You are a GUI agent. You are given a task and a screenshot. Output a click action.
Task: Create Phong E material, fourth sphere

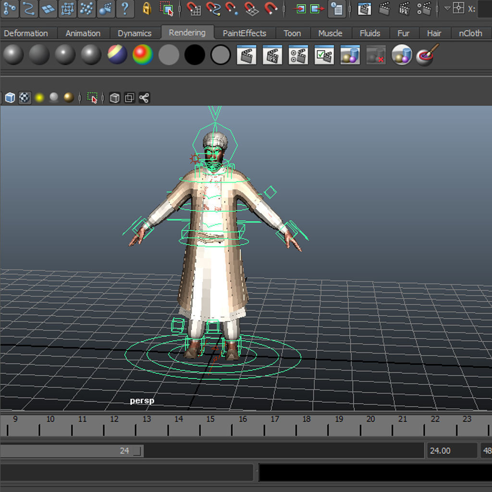[91, 55]
